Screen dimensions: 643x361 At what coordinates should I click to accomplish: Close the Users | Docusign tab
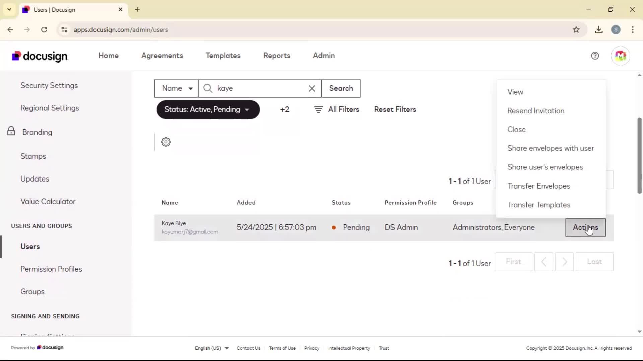pos(120,10)
